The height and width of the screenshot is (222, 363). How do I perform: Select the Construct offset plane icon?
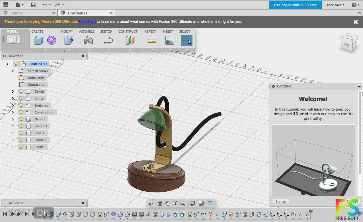pos(130,40)
